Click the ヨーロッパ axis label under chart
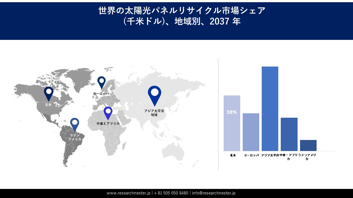The width and height of the screenshot is (353, 198). tap(252, 155)
